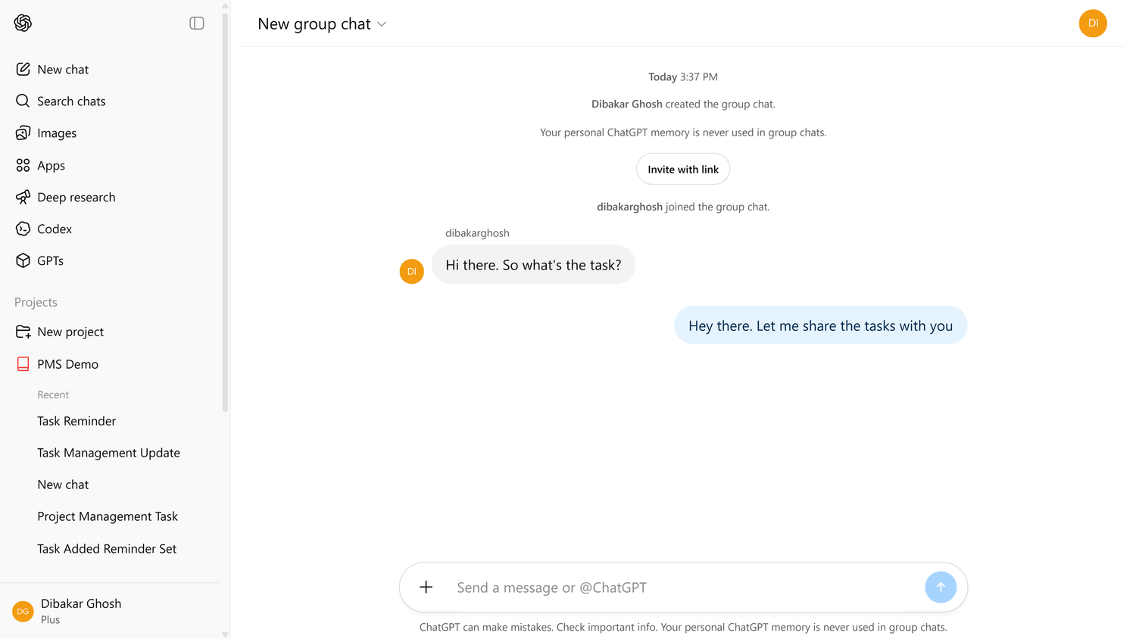Image resolution: width=1136 pixels, height=639 pixels.
Task: Click the 'Hey there. Let me share' message bubble
Action: (x=821, y=326)
